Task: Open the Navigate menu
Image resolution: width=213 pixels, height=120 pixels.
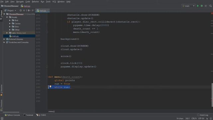Action: click(x=20, y=2)
